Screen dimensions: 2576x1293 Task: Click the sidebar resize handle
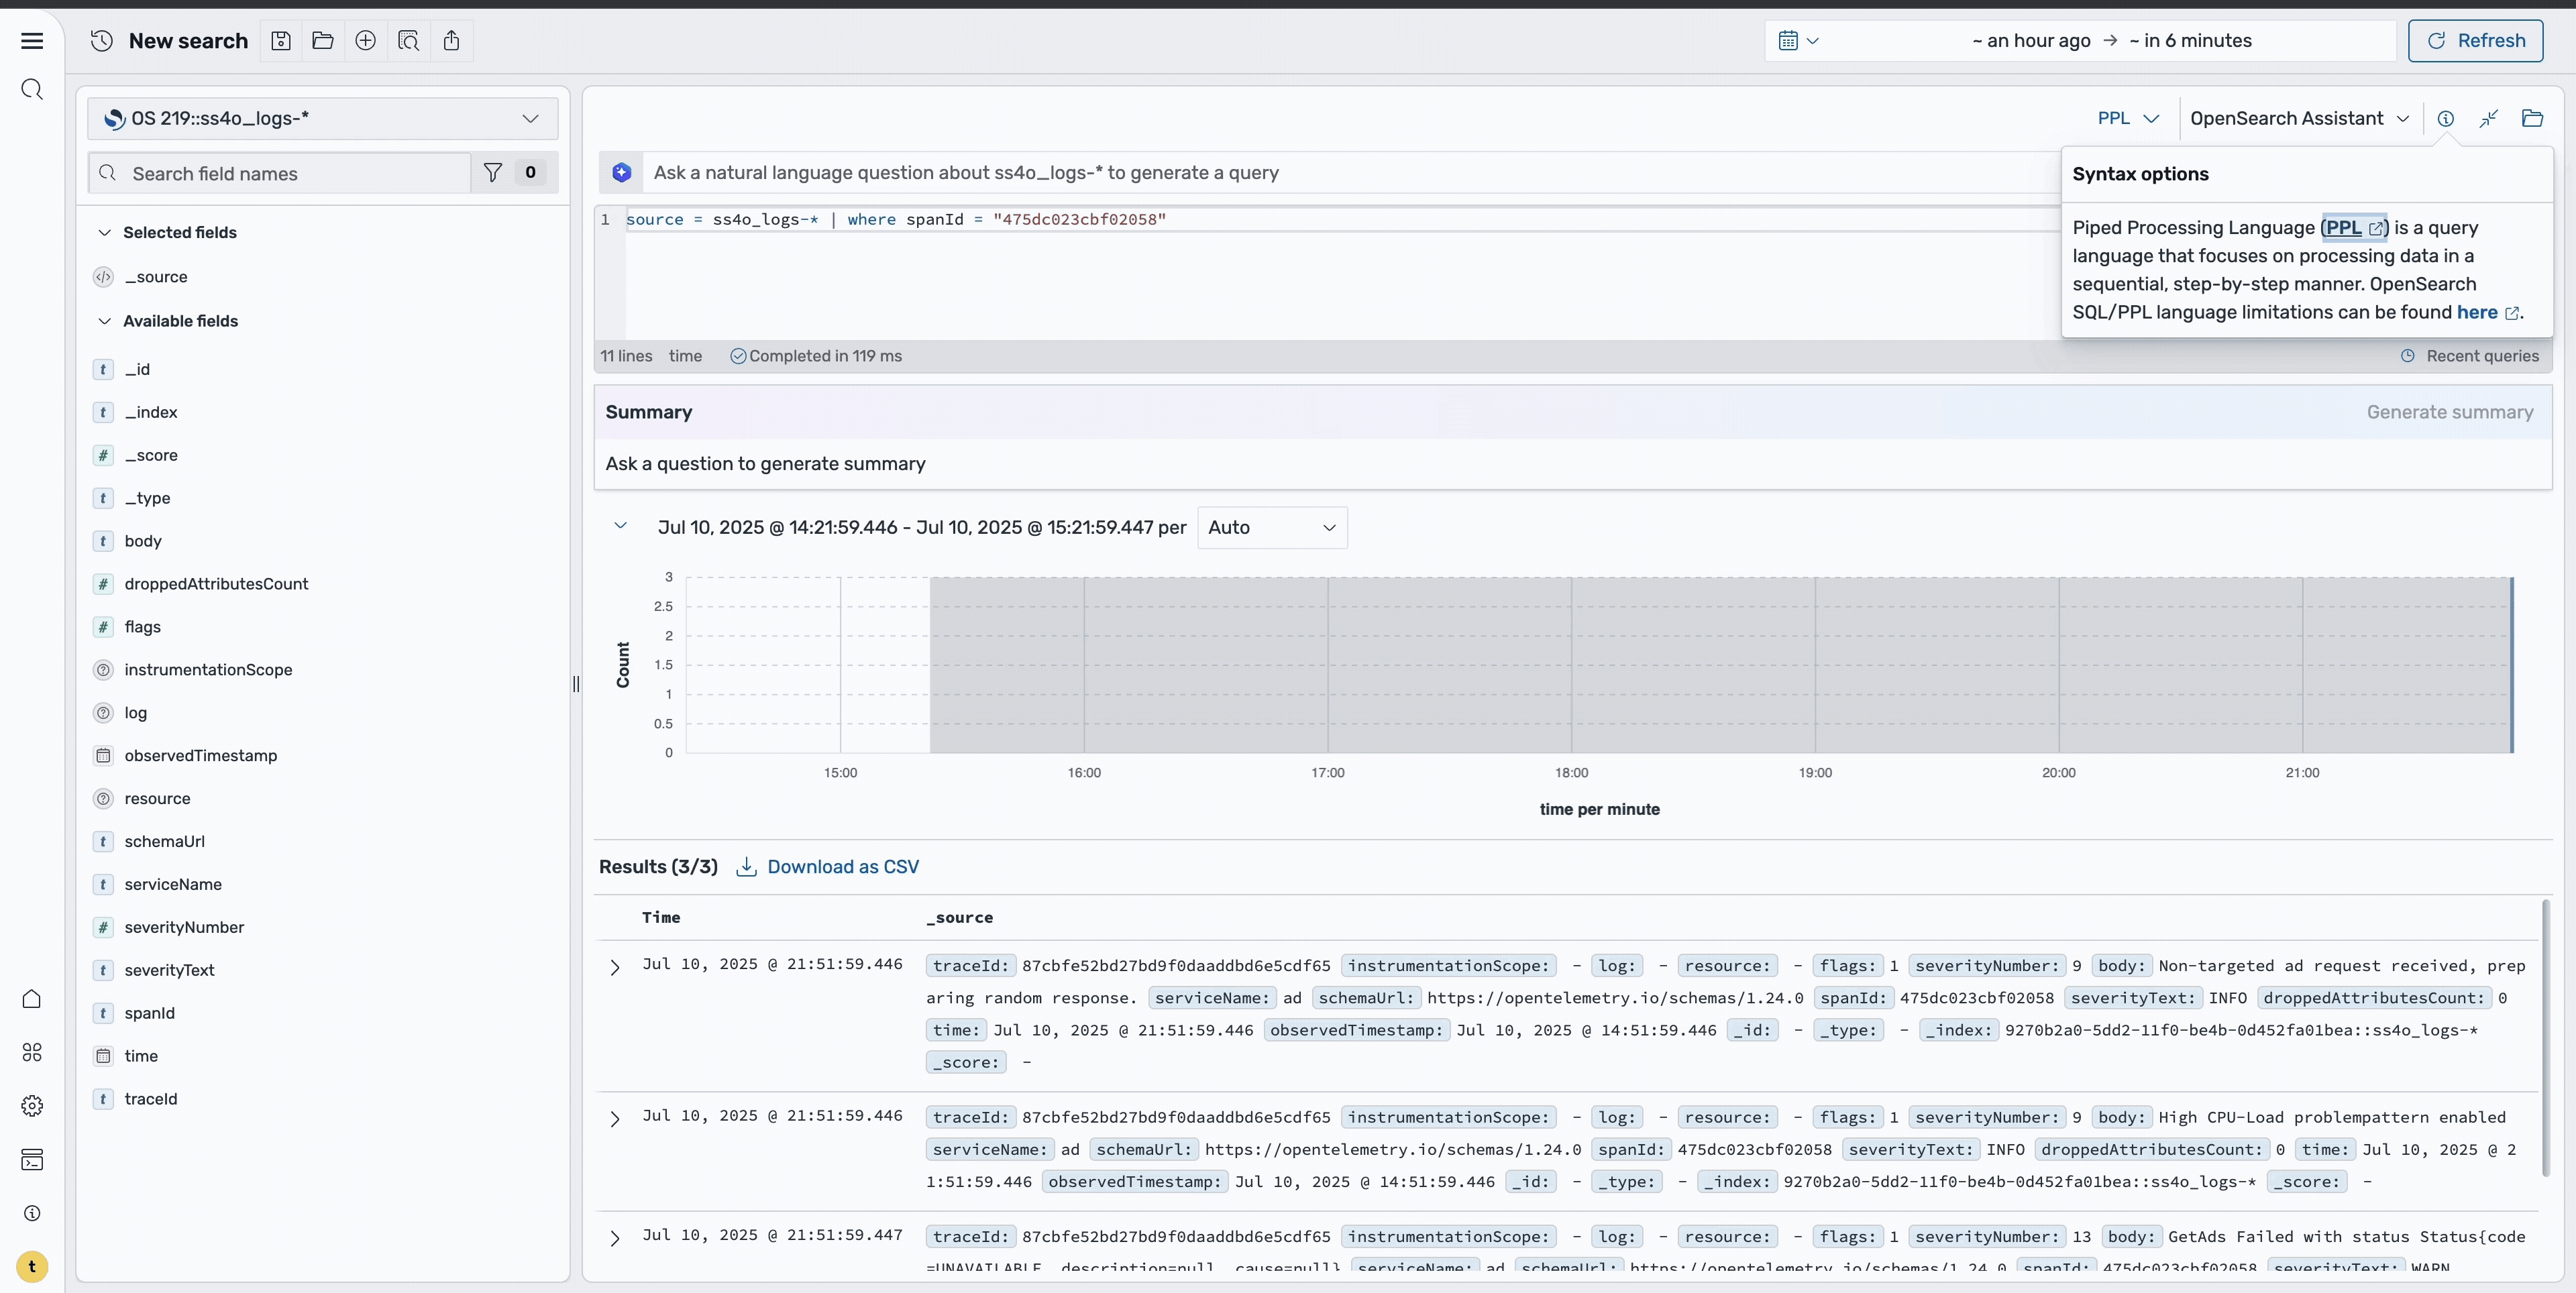point(576,684)
